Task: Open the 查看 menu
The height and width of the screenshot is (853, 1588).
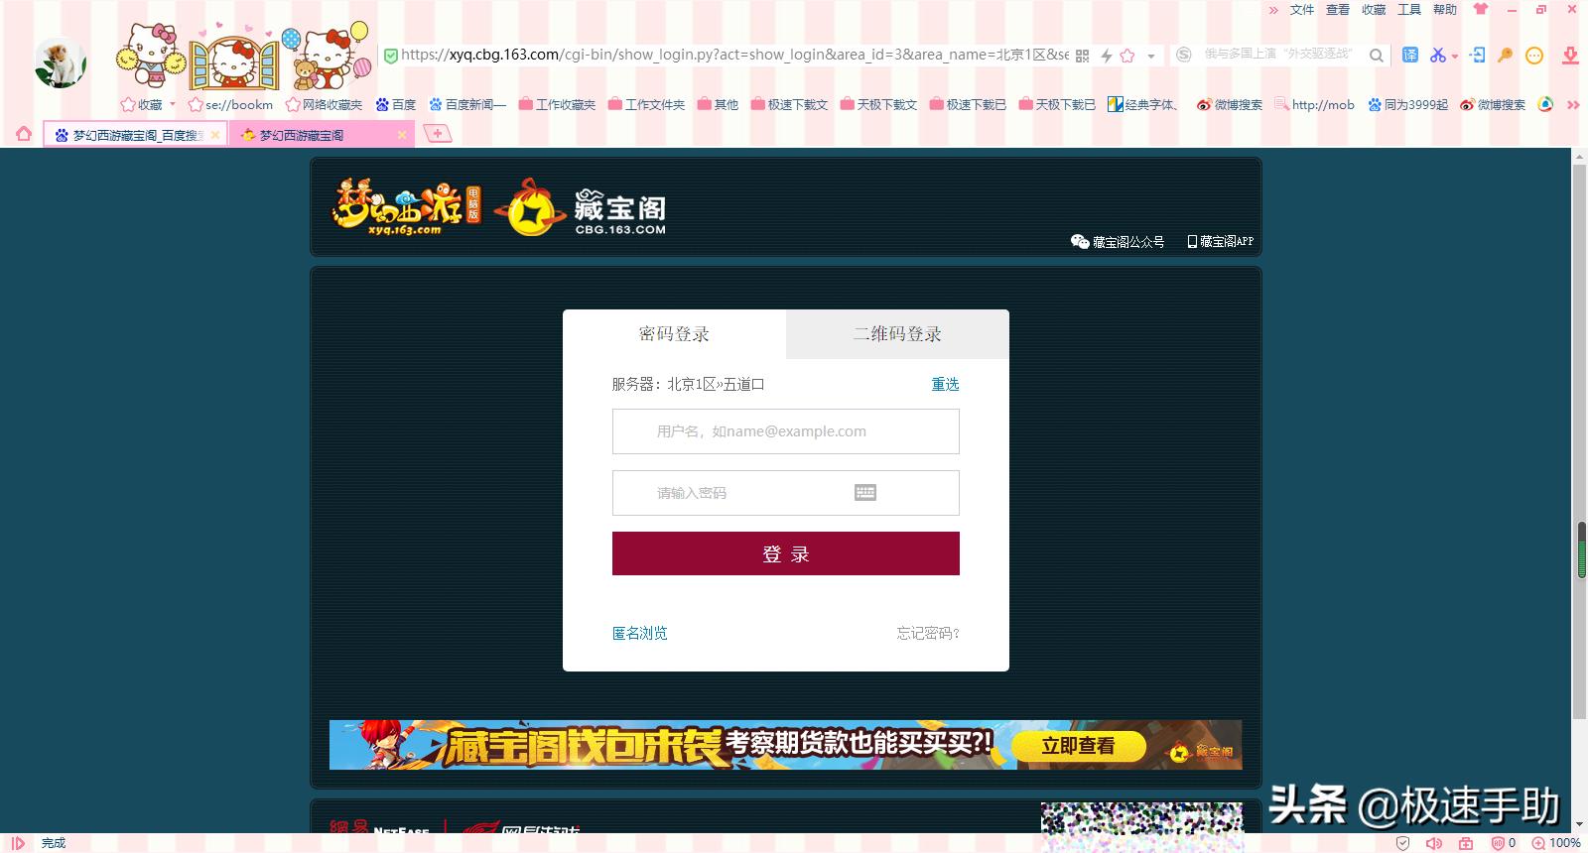Action: [1338, 10]
